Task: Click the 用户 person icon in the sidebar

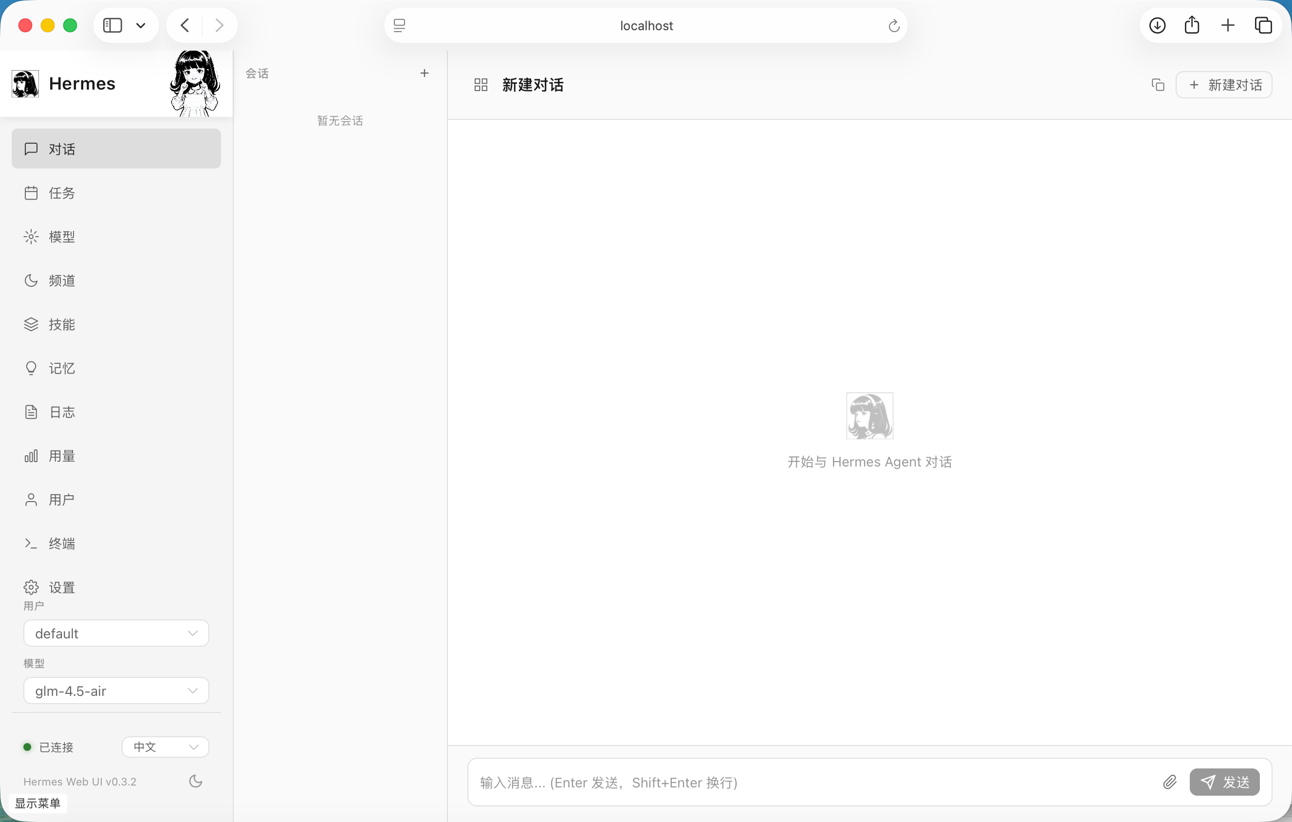Action: [x=31, y=500]
